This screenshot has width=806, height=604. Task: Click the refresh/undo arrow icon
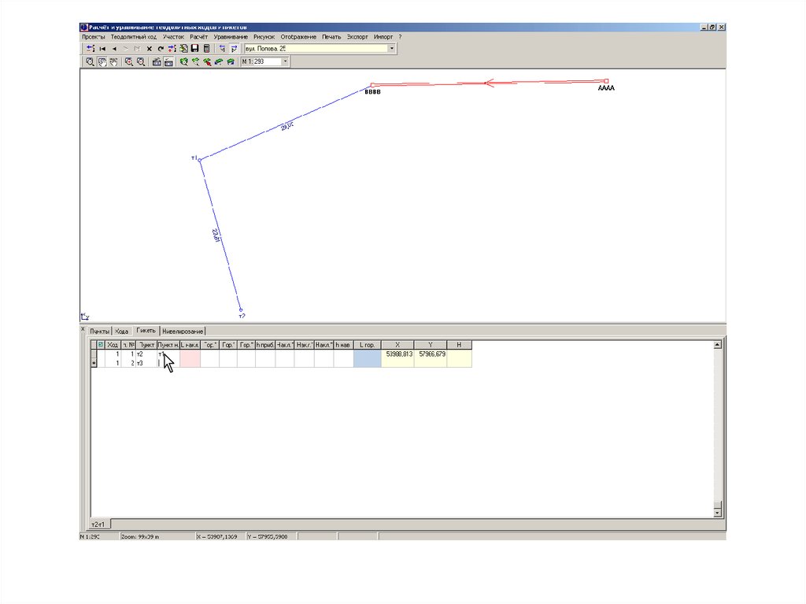tap(160, 49)
